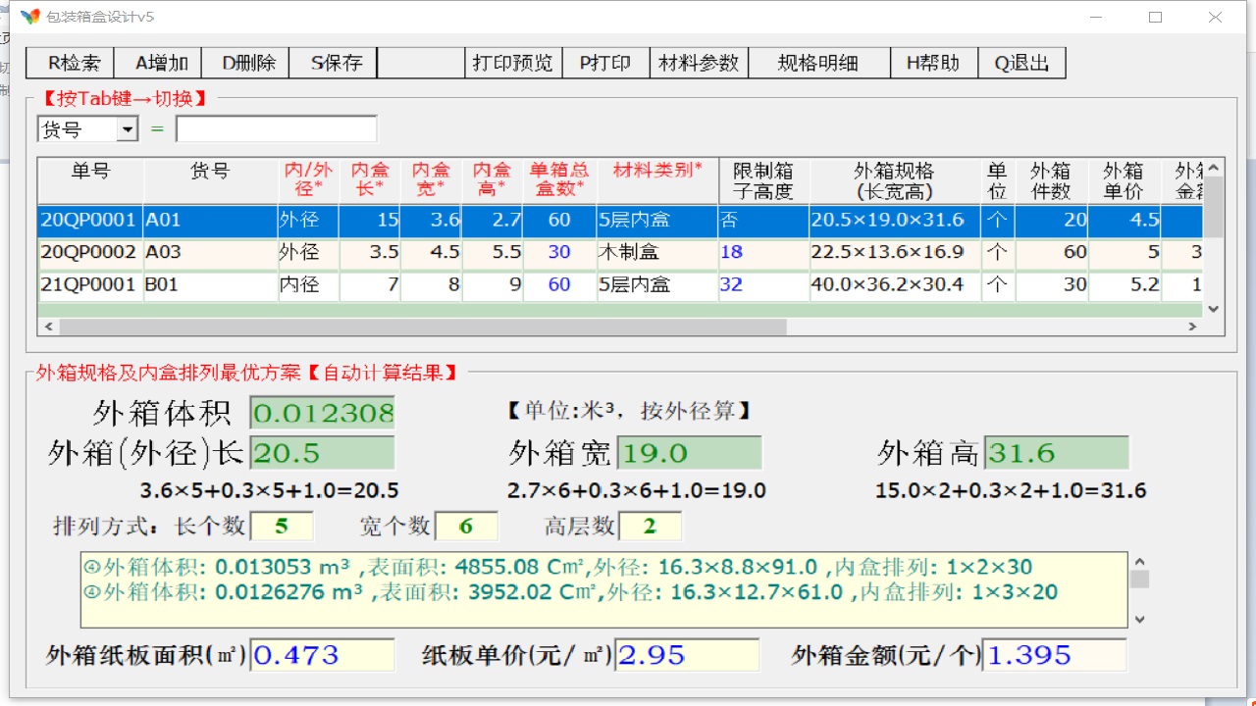
Task: Click the 限制箱子高度 cell showing 否
Action: click(x=762, y=220)
